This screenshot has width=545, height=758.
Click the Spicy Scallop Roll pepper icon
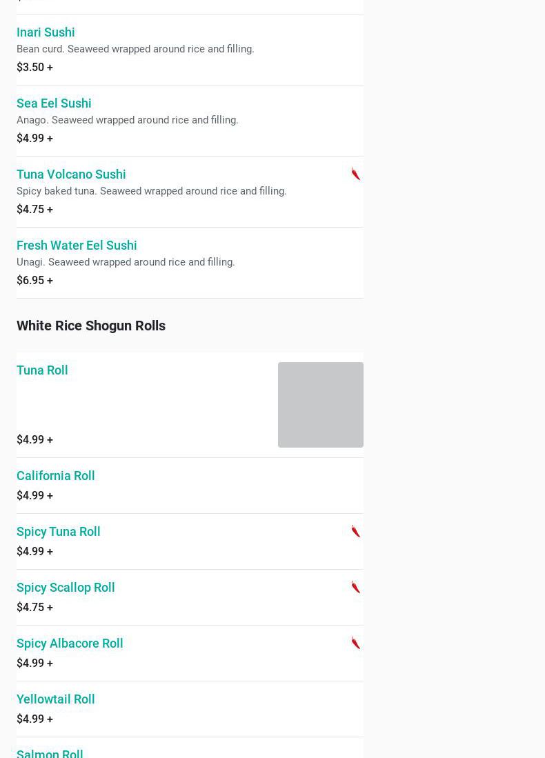point(355,587)
